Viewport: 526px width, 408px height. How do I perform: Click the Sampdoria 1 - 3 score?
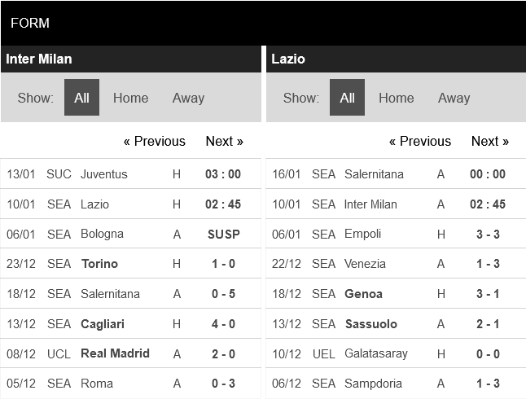(x=488, y=384)
